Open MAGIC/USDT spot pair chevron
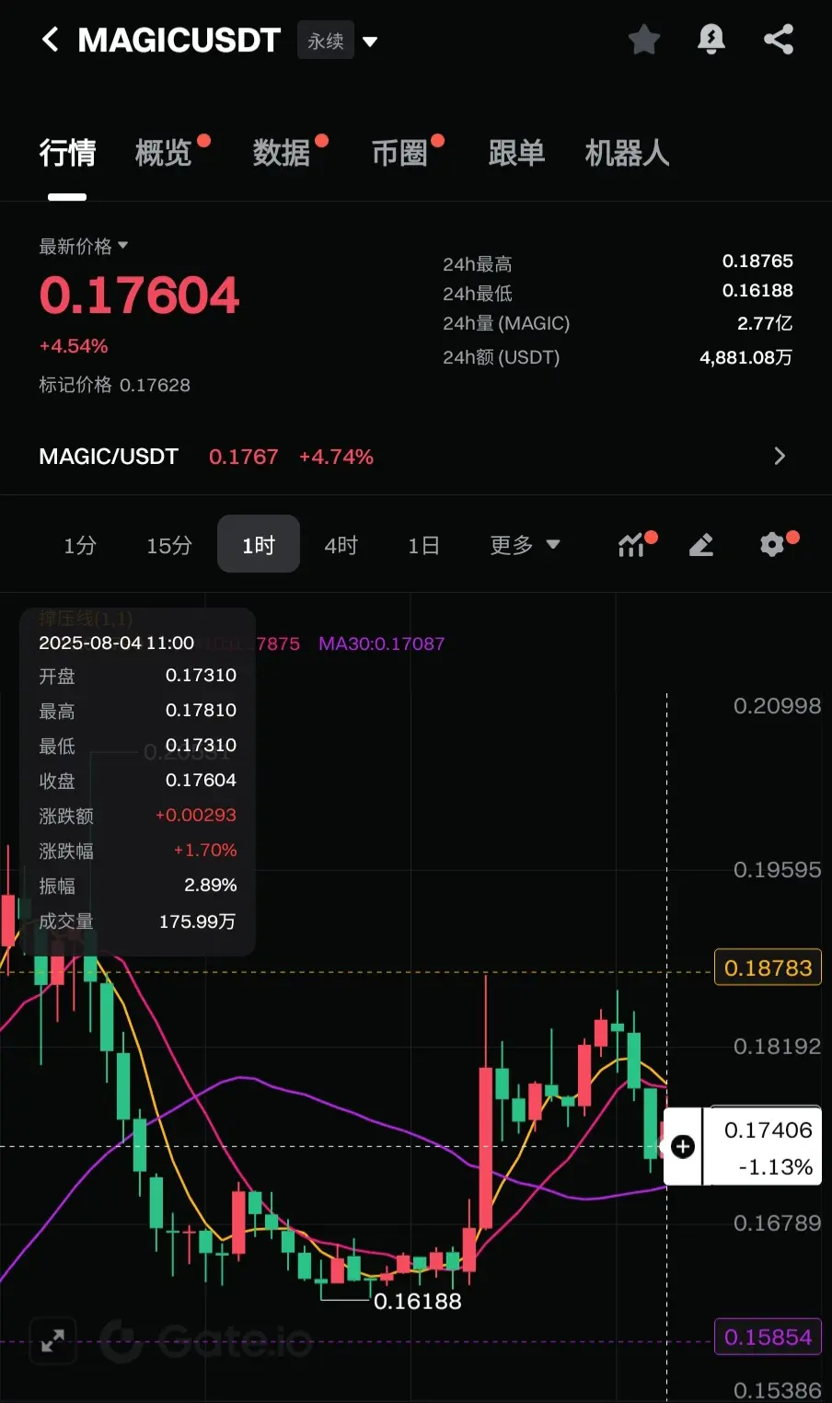This screenshot has width=832, height=1403. 780,457
